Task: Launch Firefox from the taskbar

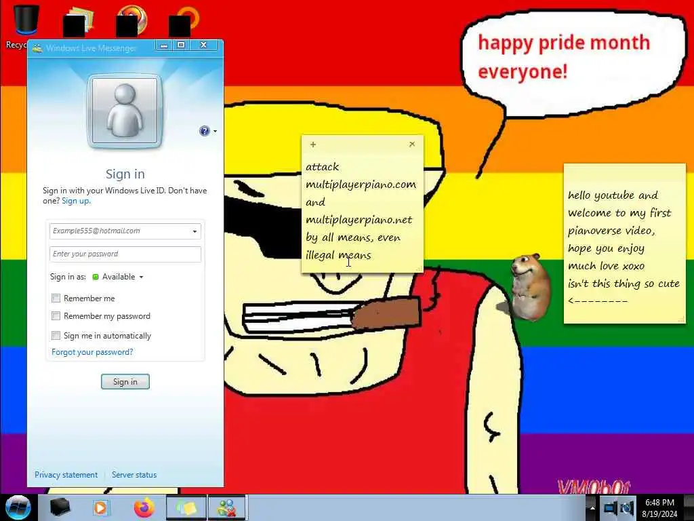Action: (x=144, y=507)
